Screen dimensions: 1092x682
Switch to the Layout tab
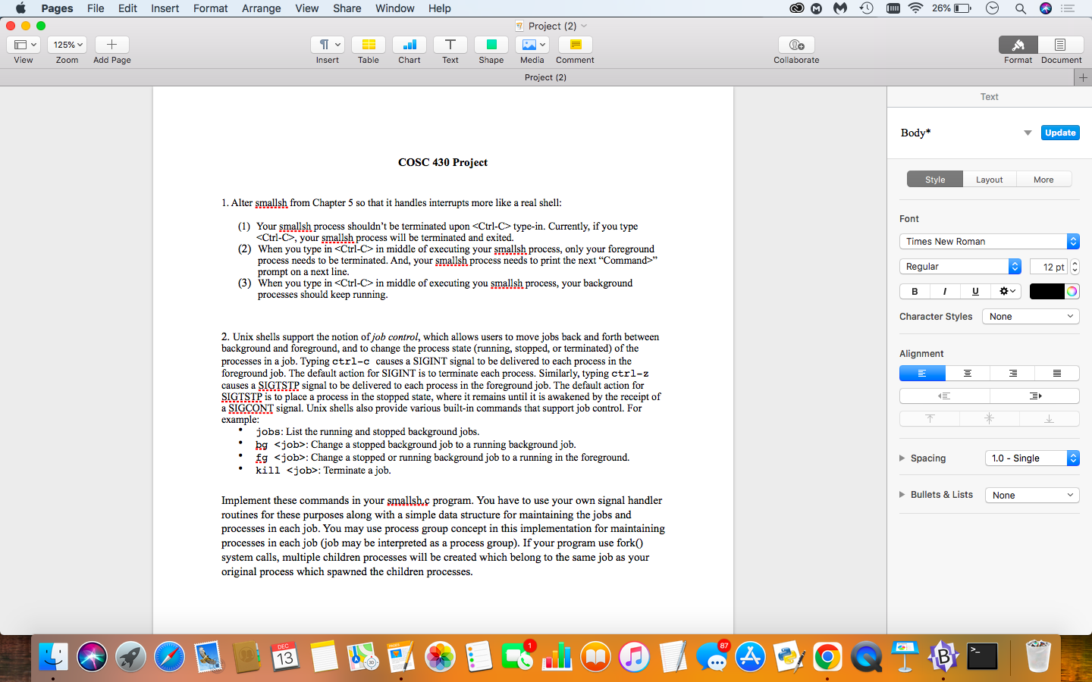pos(989,179)
